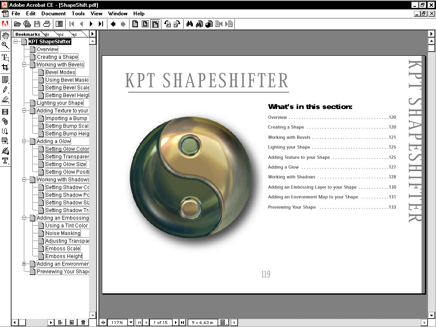The height and width of the screenshot is (327, 436).
Task: Select the Form tool
Action: coord(5,141)
